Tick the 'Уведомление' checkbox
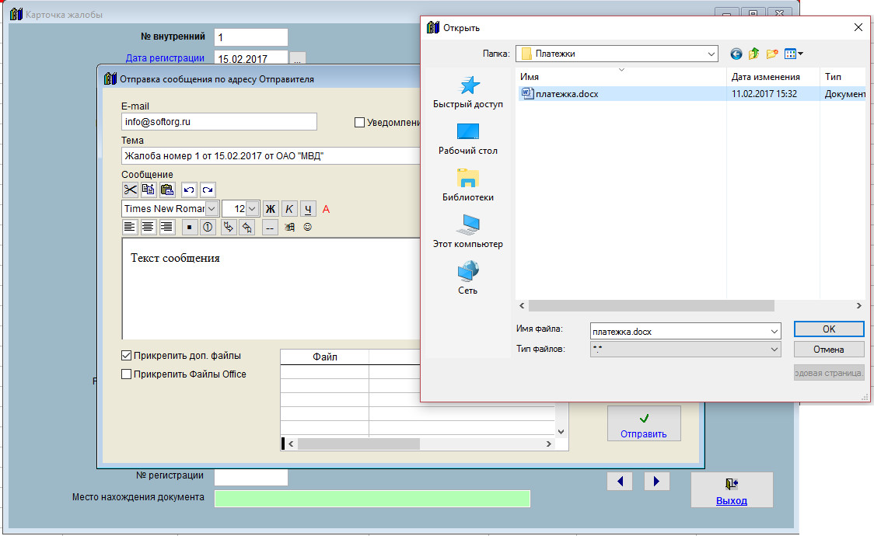This screenshot has width=874, height=536. pyautogui.click(x=359, y=122)
